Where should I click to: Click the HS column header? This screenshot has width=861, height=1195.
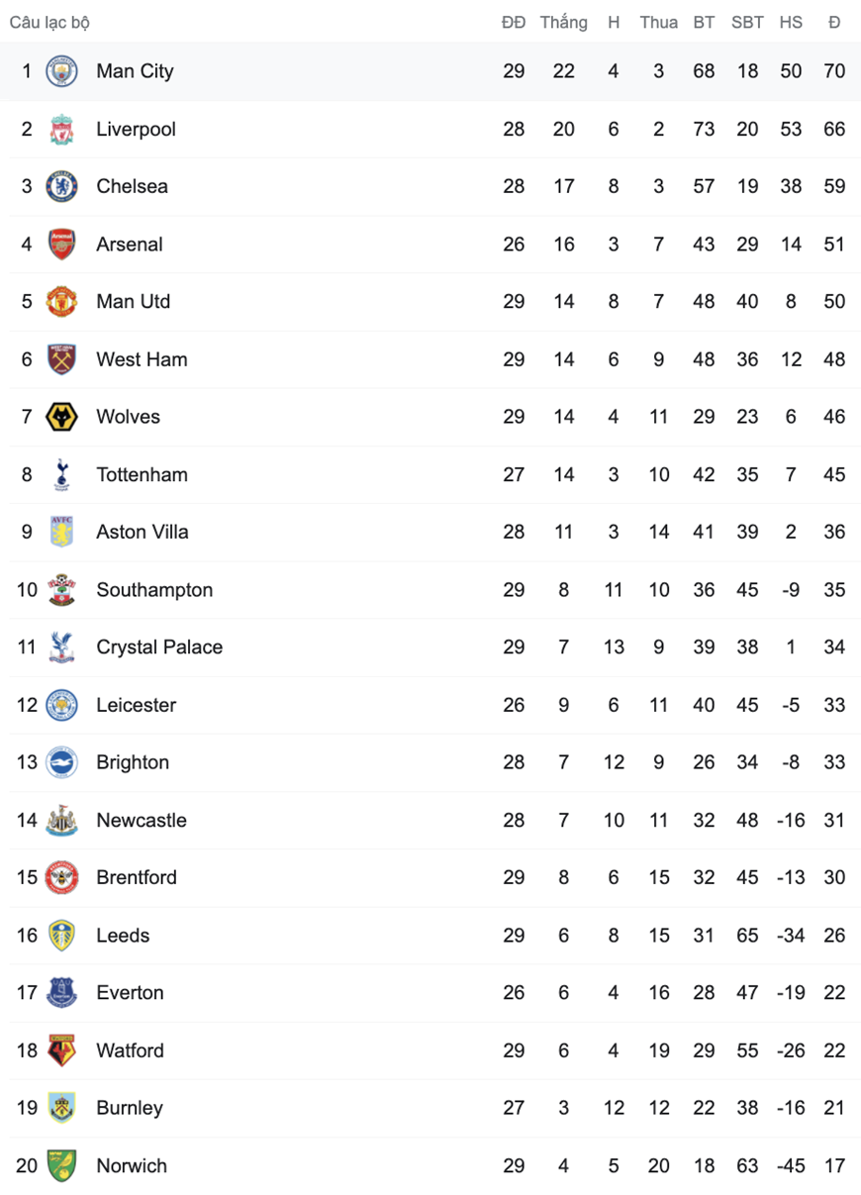pos(791,22)
